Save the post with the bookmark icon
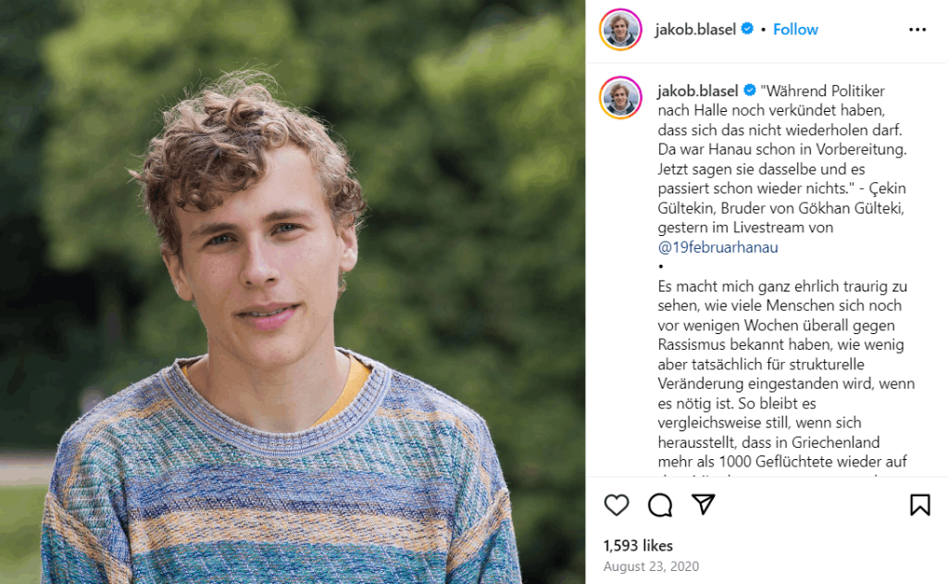This screenshot has width=948, height=584. [919, 504]
